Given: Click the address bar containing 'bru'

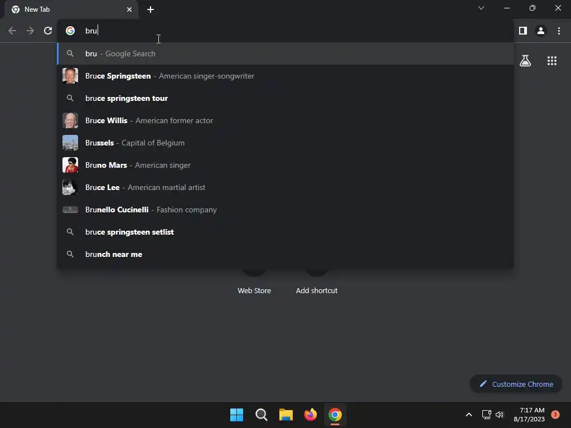Looking at the screenshot, I should (x=284, y=31).
